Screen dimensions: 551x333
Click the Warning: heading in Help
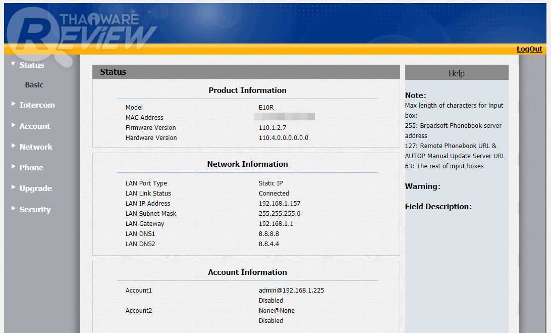[x=422, y=186]
